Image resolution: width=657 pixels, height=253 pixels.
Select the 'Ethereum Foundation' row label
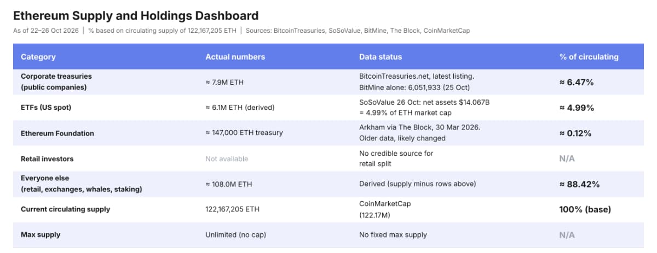point(57,133)
